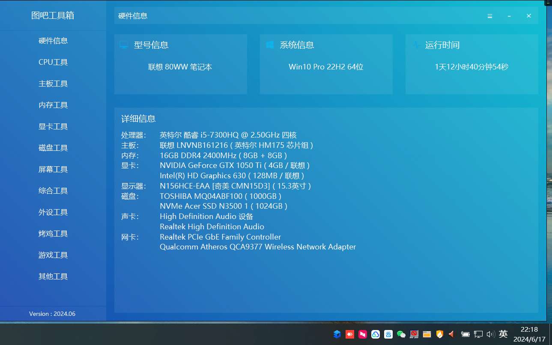Select 硬件信息 in the sidebar
The image size is (552, 345).
pyautogui.click(x=53, y=41)
